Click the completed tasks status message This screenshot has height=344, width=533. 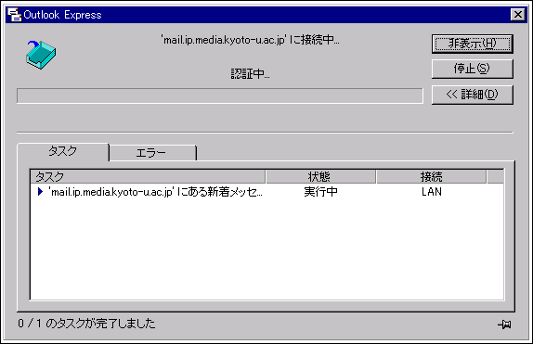pos(86,324)
